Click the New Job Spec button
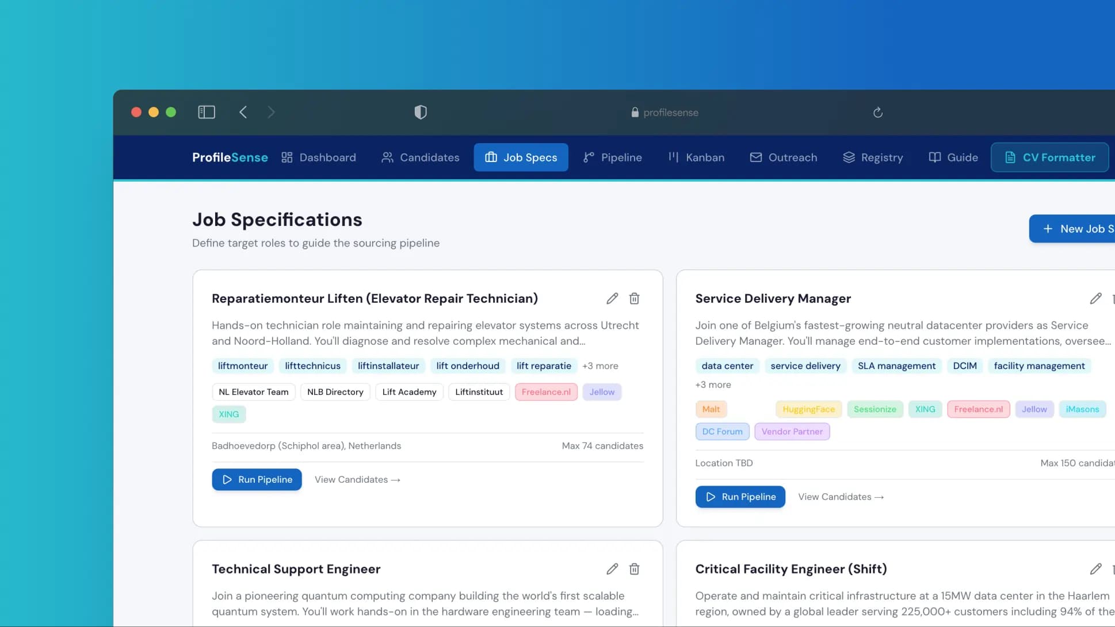This screenshot has height=627, width=1115. [x=1077, y=229]
